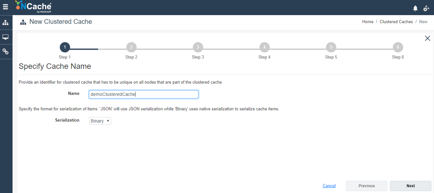Open the monitor sidebar icon
434x193 pixels.
pyautogui.click(x=5, y=37)
